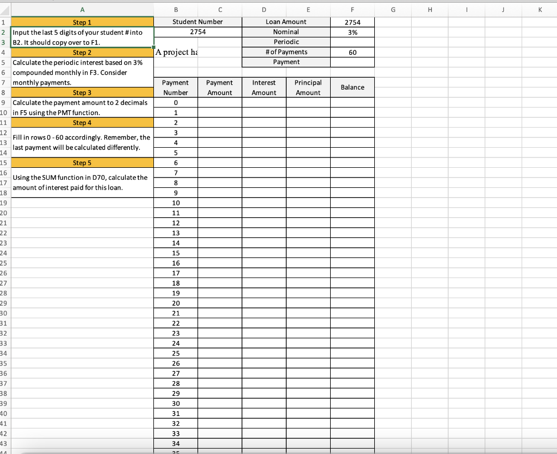Select payment number 30 cell
Viewport: 557px width, 454px height.
point(176,403)
